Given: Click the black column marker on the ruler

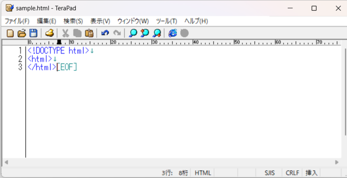Looking at the screenshot, I should click(59, 42).
